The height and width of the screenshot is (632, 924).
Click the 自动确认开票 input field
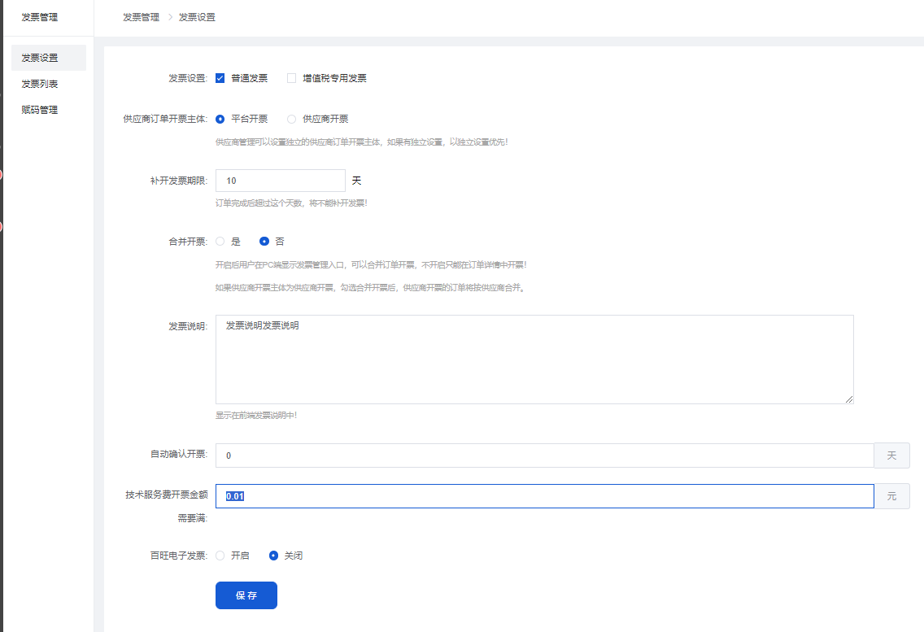click(x=543, y=455)
